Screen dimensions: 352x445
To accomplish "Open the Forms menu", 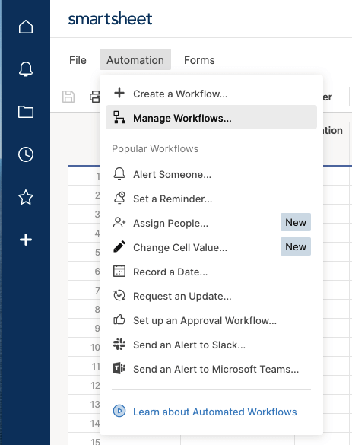I will click(x=199, y=60).
